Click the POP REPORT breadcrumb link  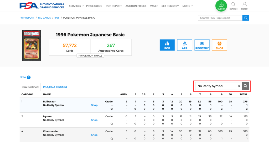(x=27, y=18)
